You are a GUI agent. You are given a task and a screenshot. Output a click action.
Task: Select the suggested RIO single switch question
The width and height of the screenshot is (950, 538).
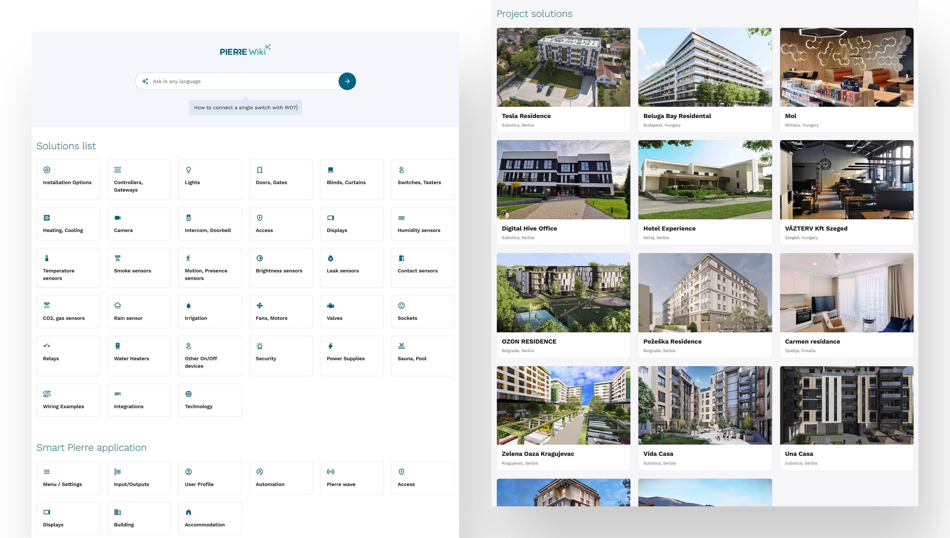click(x=245, y=108)
